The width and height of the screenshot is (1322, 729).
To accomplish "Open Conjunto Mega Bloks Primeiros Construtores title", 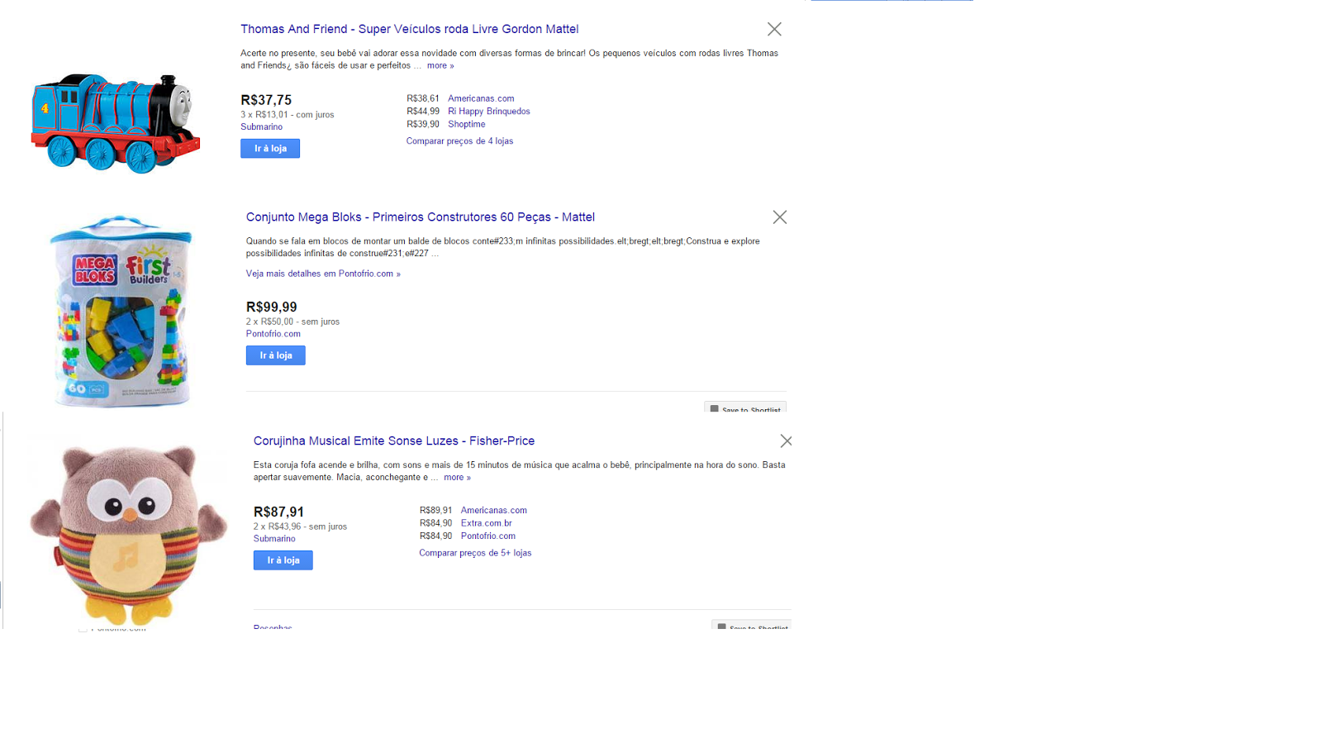I will tap(420, 217).
